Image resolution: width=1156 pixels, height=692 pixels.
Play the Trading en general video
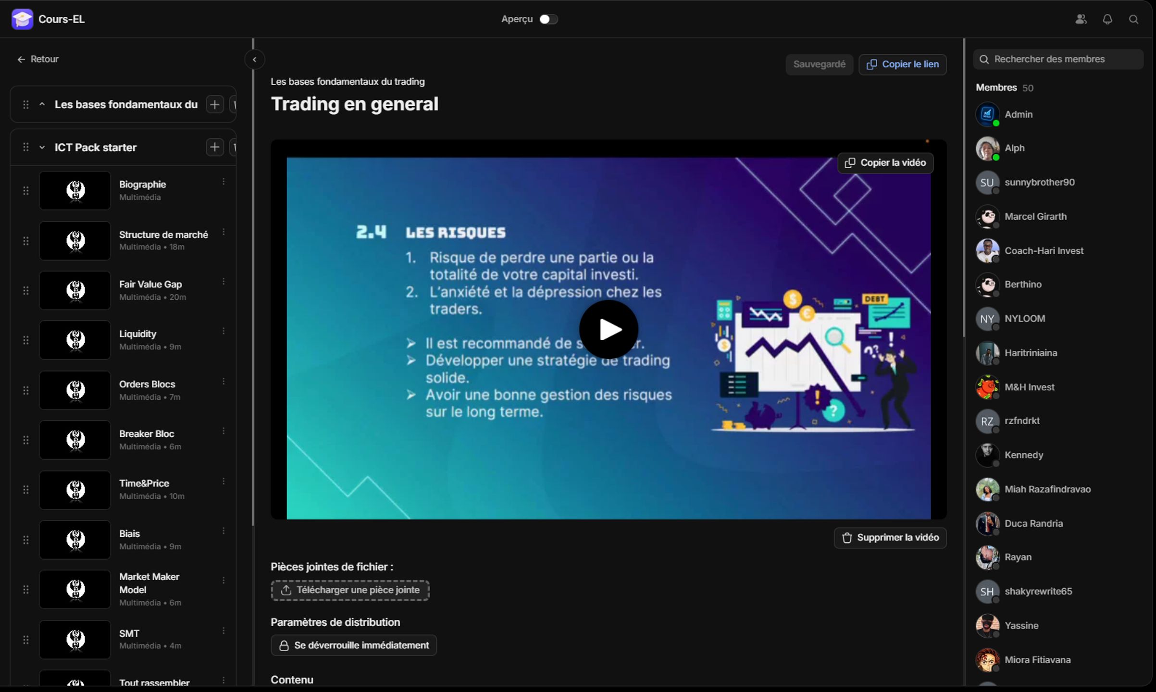click(609, 330)
